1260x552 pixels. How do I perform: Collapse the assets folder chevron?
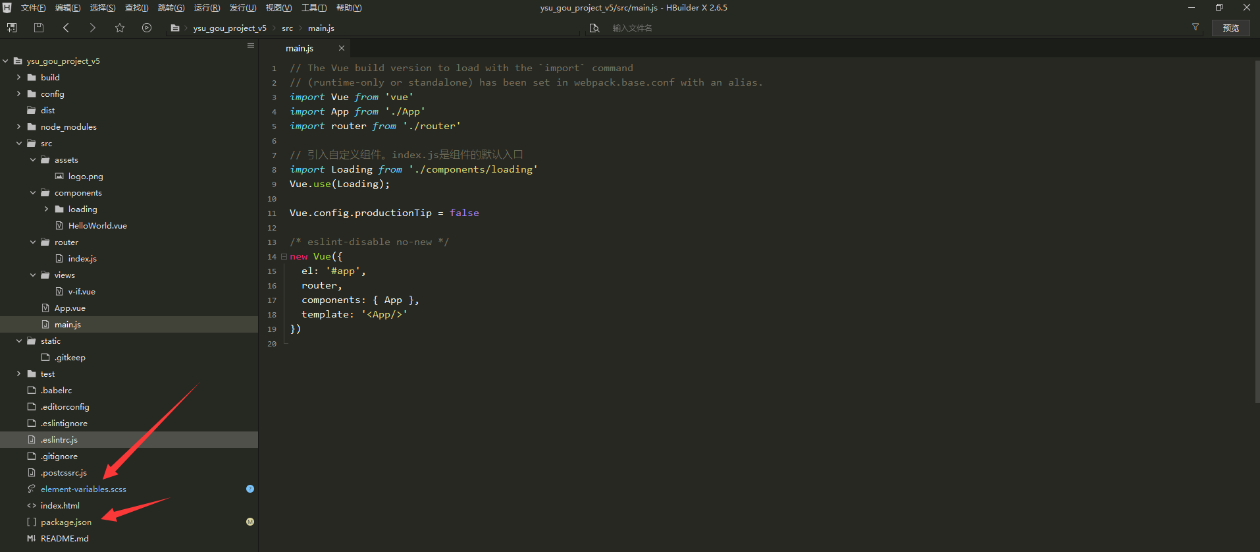(x=33, y=159)
